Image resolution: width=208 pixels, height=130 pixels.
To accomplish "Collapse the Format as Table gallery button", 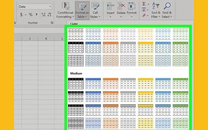I will 82,10.
